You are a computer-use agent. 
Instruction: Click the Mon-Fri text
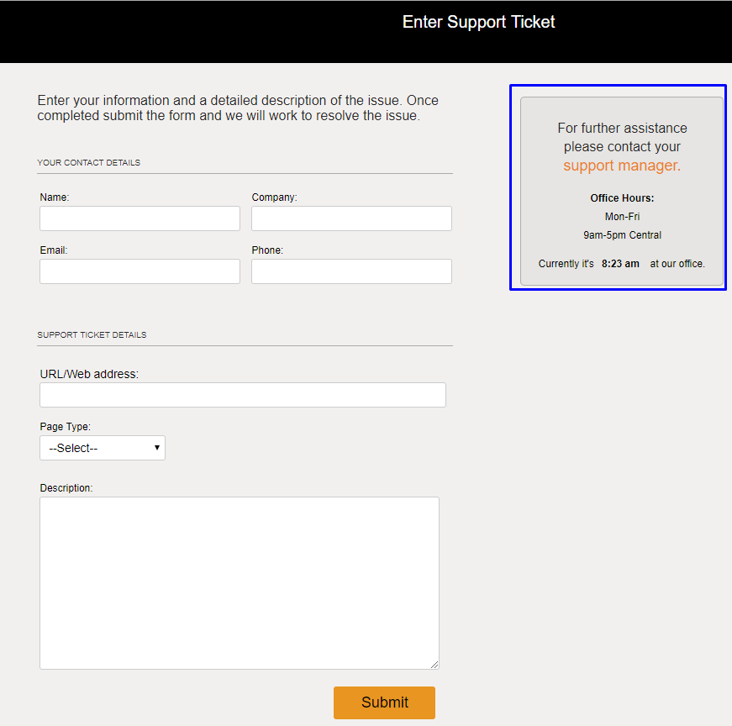tap(622, 217)
